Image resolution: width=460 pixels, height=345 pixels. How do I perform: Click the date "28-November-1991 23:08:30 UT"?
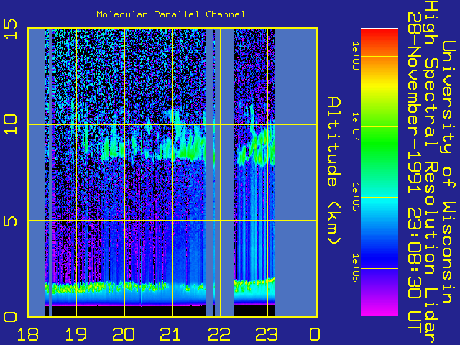414,171
